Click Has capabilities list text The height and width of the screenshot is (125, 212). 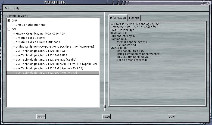(x=130, y=51)
